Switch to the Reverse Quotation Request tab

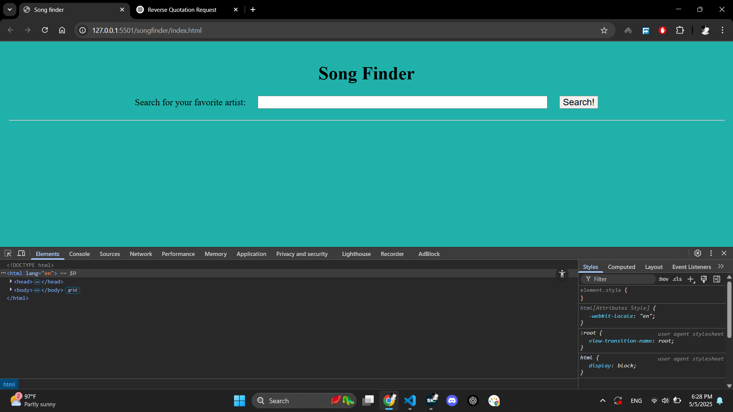[x=182, y=10]
